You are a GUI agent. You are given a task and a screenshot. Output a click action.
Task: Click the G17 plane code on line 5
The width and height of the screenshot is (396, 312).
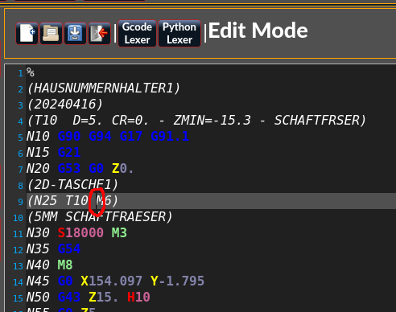pyautogui.click(x=131, y=137)
